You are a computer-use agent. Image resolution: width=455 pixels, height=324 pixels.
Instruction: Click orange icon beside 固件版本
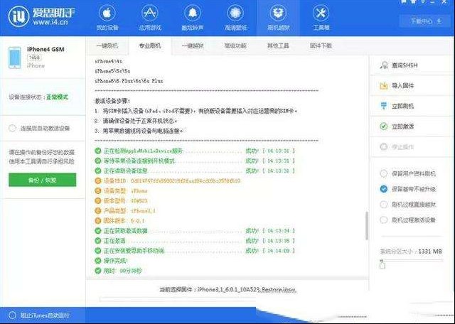(x=98, y=221)
